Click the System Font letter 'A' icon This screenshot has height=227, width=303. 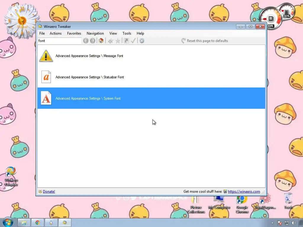(x=46, y=98)
